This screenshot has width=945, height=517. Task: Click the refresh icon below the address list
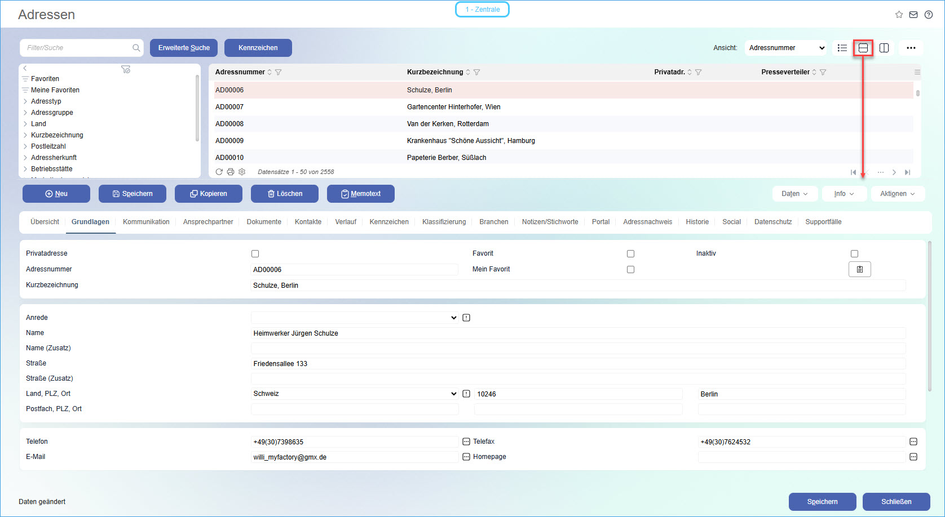pyautogui.click(x=219, y=172)
